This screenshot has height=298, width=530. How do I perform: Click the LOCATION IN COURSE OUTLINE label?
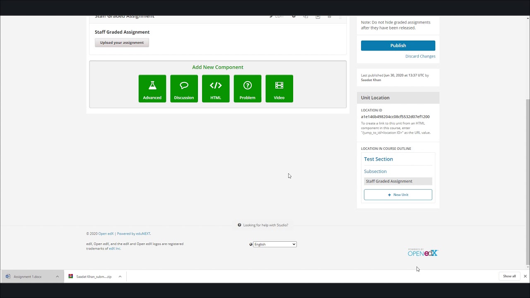[x=386, y=149]
